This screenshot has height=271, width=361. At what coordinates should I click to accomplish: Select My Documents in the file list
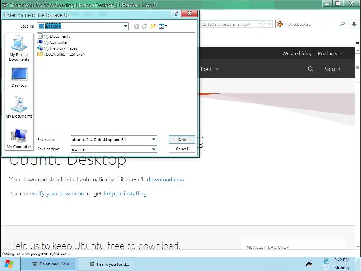54,36
